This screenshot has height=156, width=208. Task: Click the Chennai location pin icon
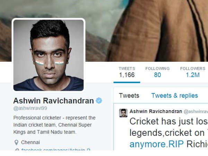pos(16,142)
